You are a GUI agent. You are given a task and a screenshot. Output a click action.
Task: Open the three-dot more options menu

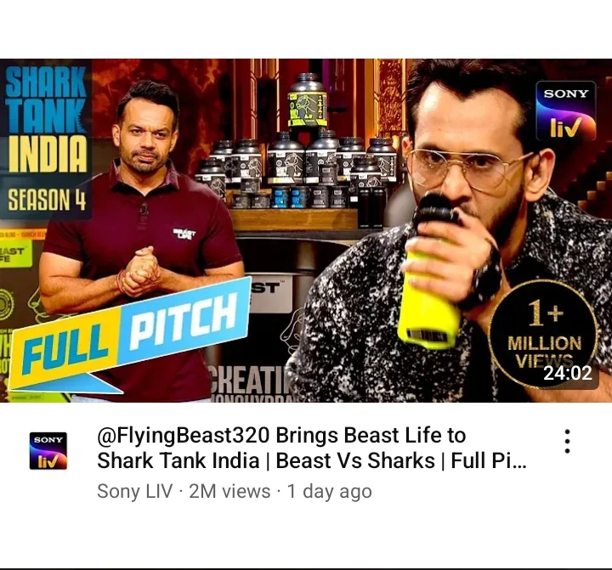tap(567, 442)
